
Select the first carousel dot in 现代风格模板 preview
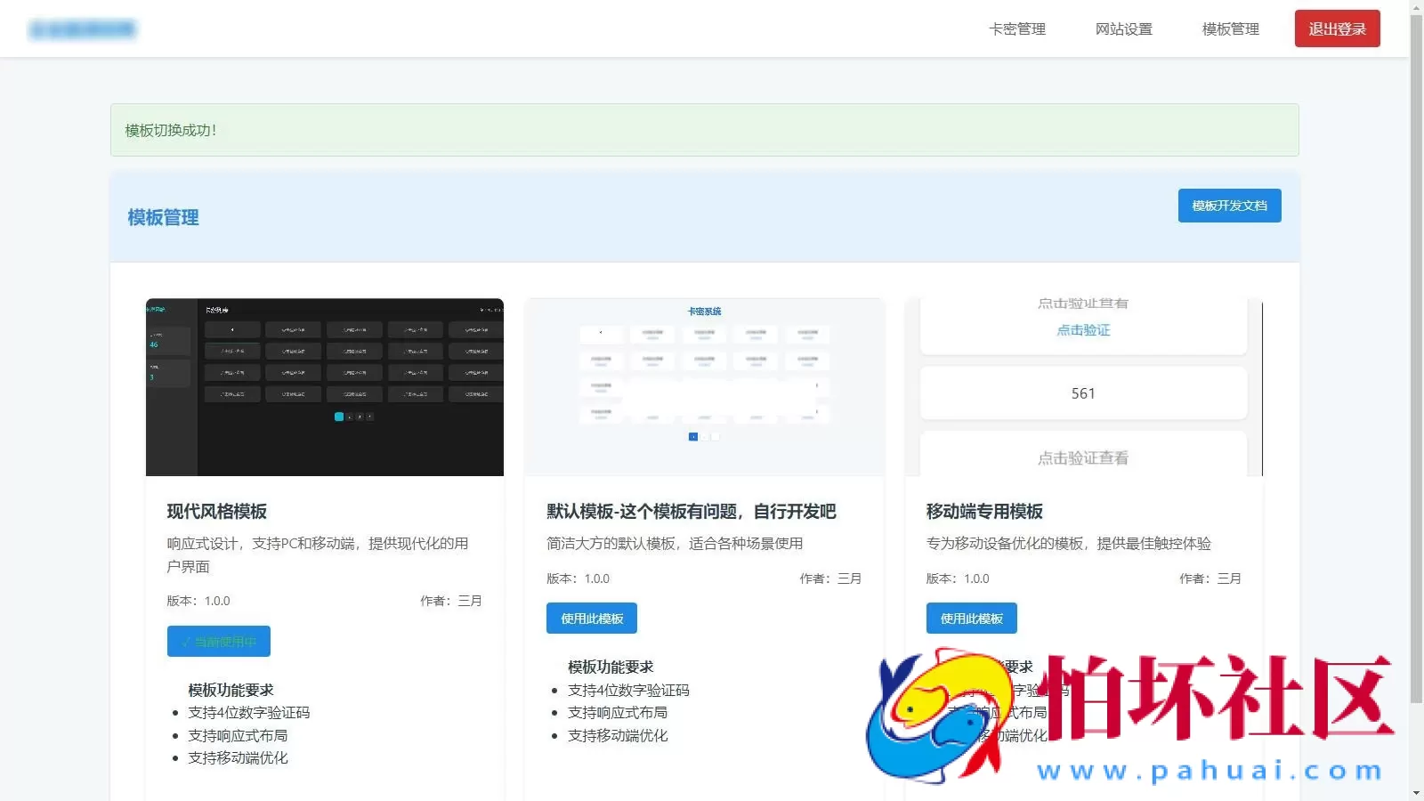point(339,416)
